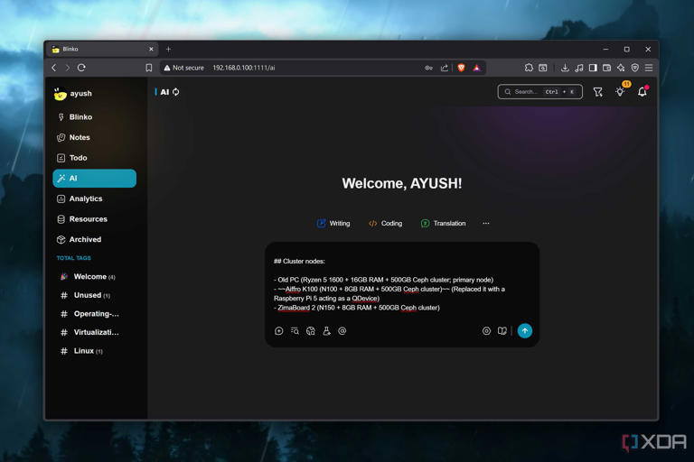Click the refresh icon beside AI title
The width and height of the screenshot is (694, 462).
175,92
